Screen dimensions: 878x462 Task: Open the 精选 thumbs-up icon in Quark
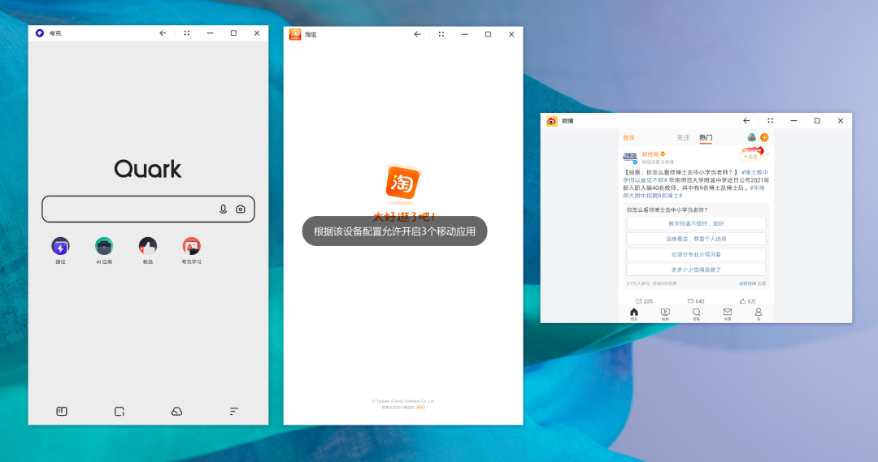(148, 246)
